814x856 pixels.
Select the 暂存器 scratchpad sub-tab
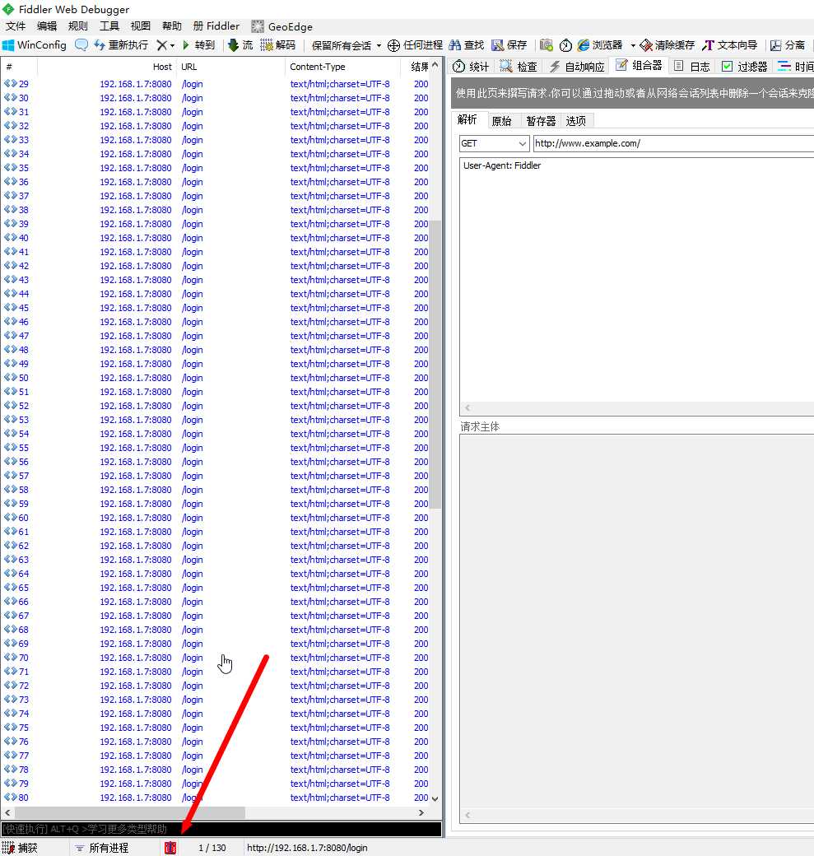(x=541, y=121)
